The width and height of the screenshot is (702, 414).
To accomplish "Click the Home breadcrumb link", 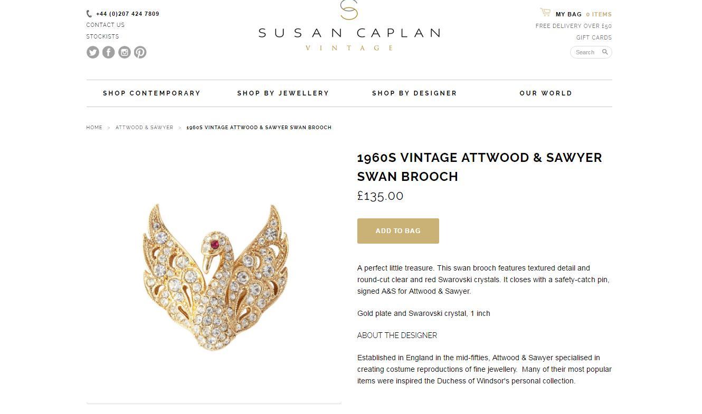I will (x=94, y=128).
